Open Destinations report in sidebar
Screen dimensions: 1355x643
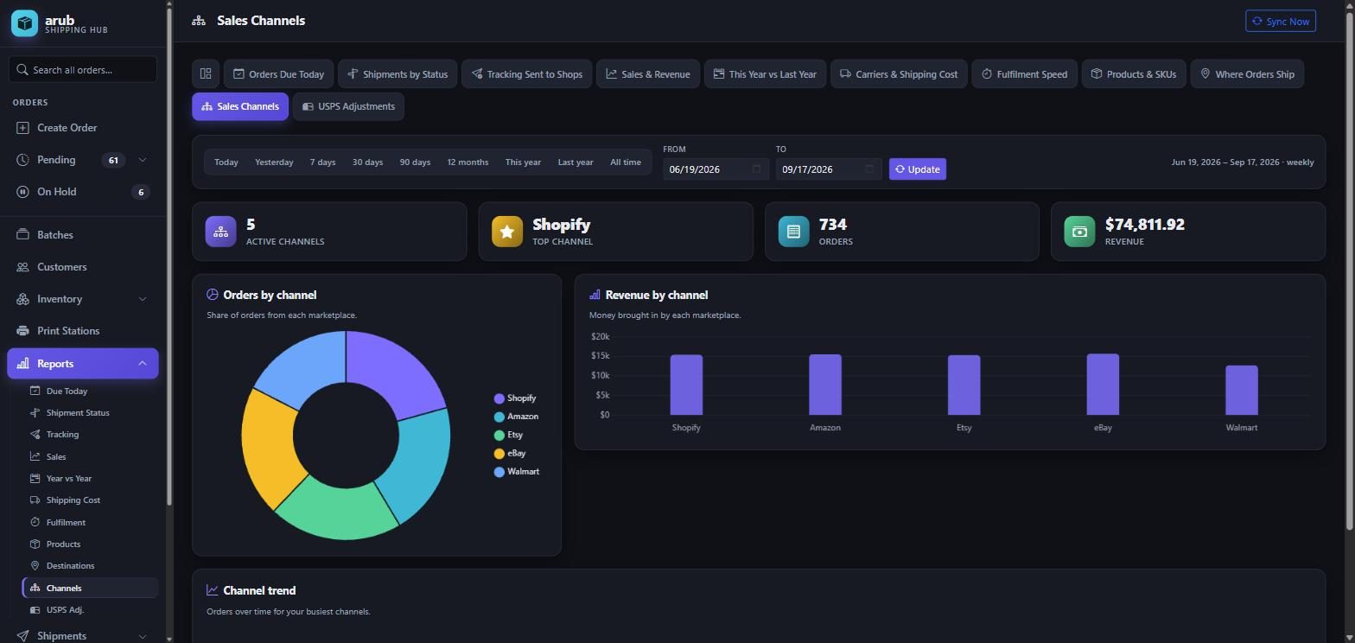pyautogui.click(x=70, y=566)
